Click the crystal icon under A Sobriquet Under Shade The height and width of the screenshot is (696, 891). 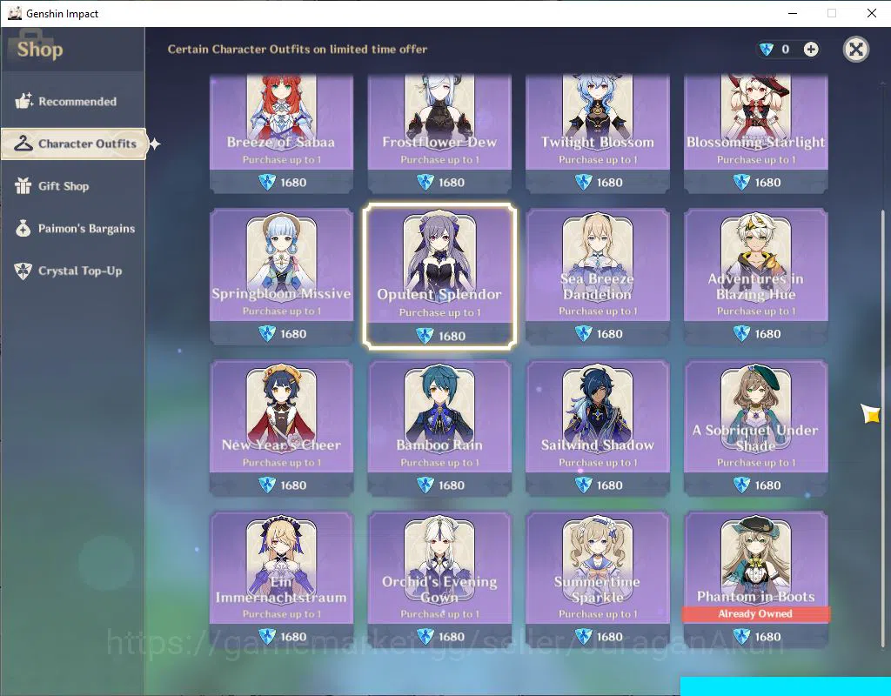[x=741, y=485]
